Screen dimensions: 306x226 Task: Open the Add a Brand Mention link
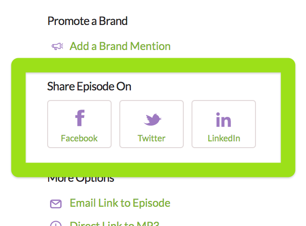pos(120,46)
